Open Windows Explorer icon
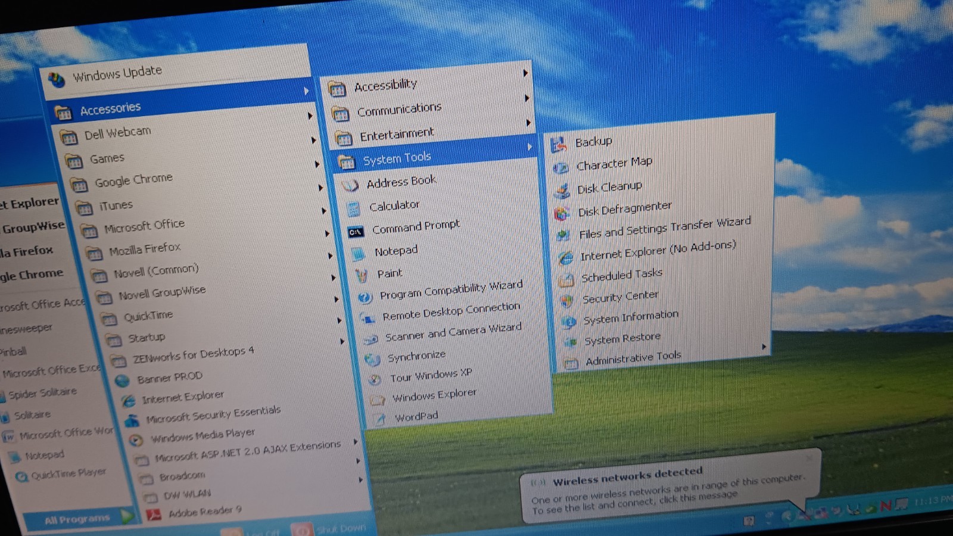Screen dimensions: 953x536 point(377,400)
